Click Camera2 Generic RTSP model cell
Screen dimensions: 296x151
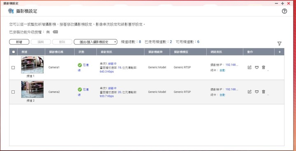pyautogui.click(x=182, y=92)
